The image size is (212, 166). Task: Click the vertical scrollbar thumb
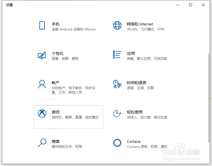[209, 98]
